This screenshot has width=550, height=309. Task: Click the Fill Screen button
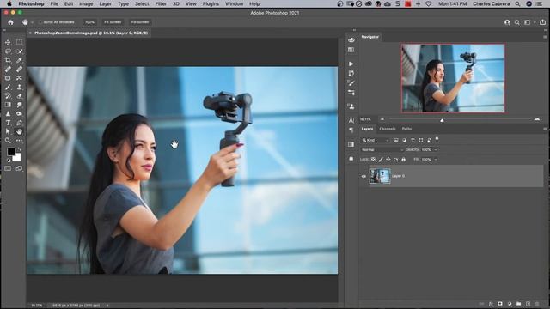pos(140,22)
